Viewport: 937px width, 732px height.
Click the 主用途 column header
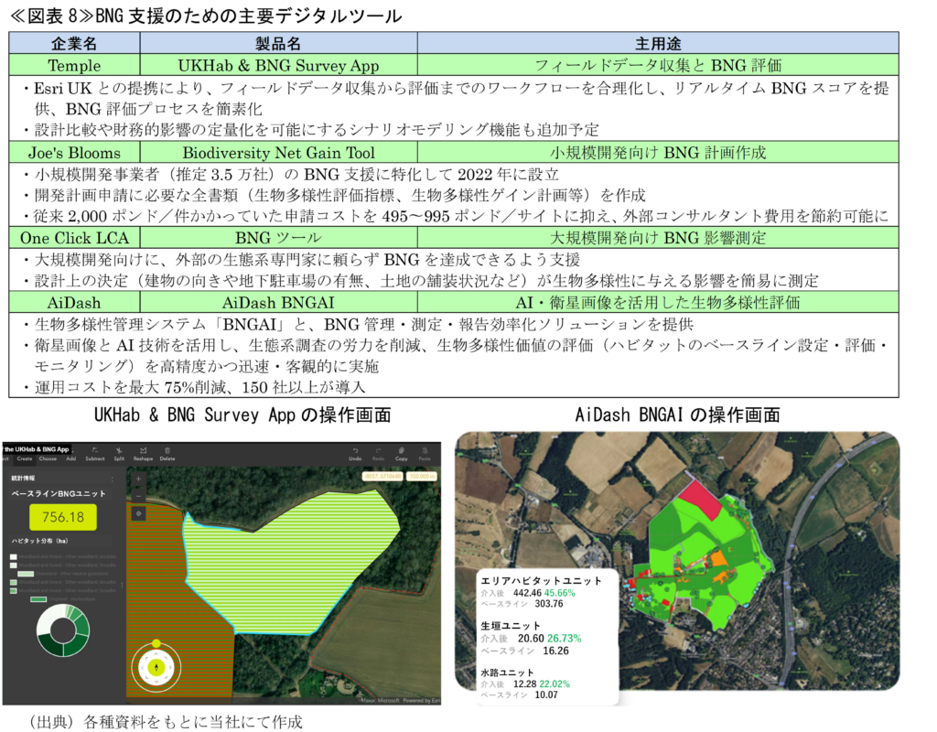coord(658,44)
